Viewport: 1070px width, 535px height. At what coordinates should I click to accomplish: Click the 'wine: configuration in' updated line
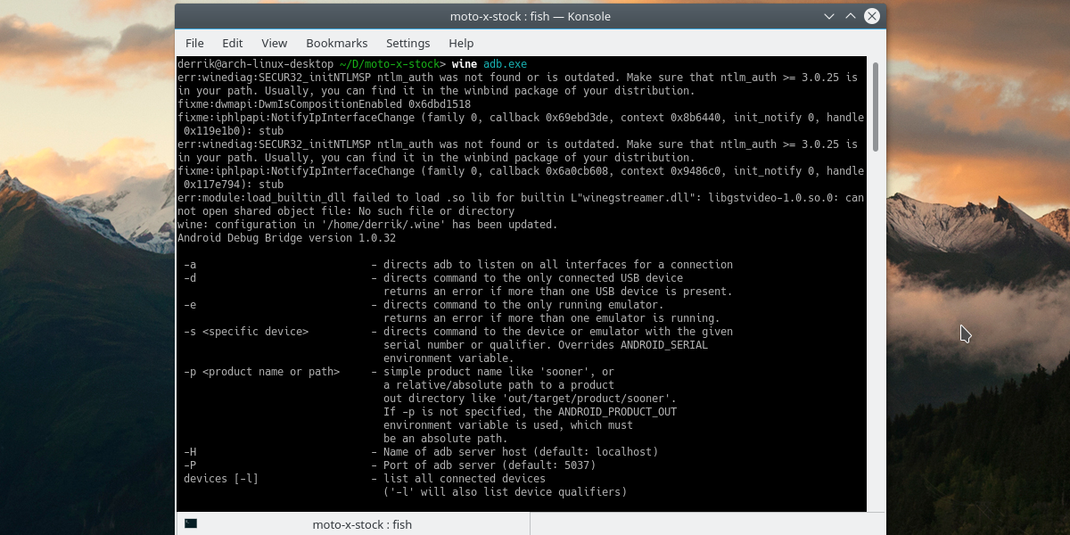click(367, 225)
